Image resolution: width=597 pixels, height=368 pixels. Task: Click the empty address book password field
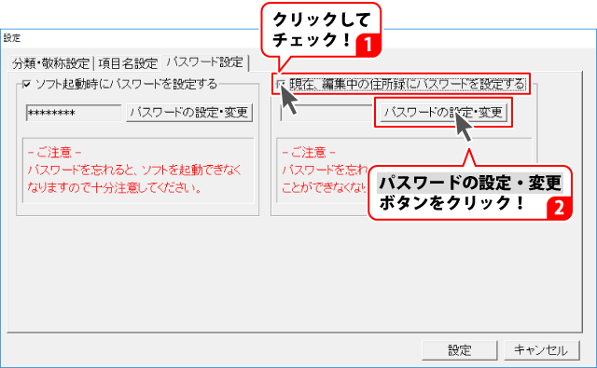326,113
